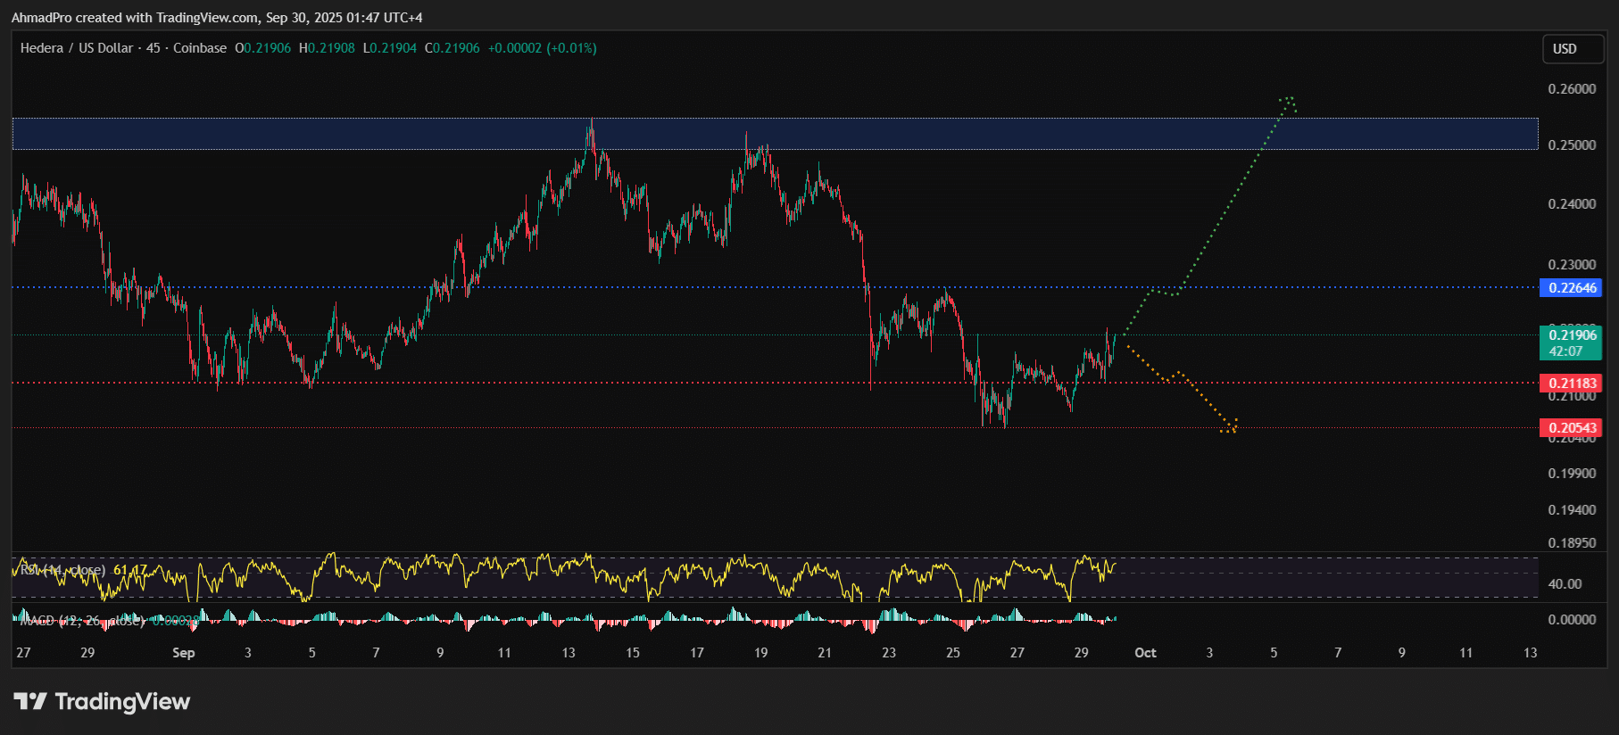Click the green dotted arrow head
This screenshot has height=735, width=1619.
click(1288, 101)
